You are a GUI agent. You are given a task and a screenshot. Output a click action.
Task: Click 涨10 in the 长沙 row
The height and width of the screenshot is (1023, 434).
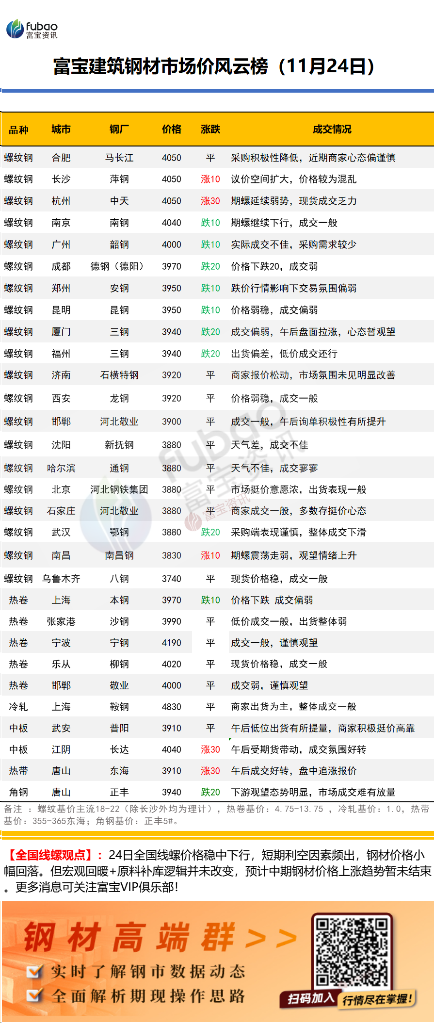tap(210, 179)
